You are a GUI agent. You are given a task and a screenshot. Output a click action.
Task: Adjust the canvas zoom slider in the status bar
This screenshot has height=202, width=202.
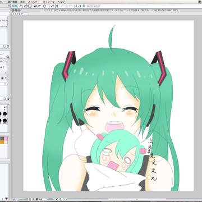[x=22, y=199]
